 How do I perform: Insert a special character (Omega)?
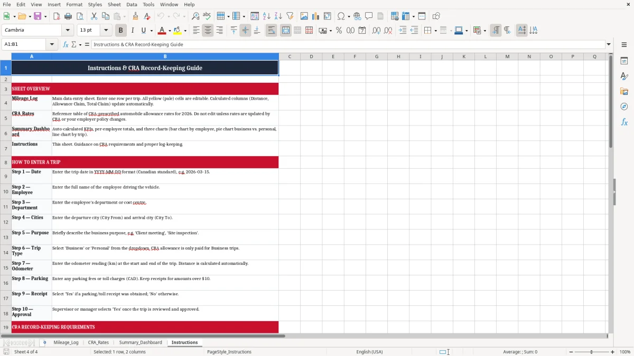tap(341, 16)
